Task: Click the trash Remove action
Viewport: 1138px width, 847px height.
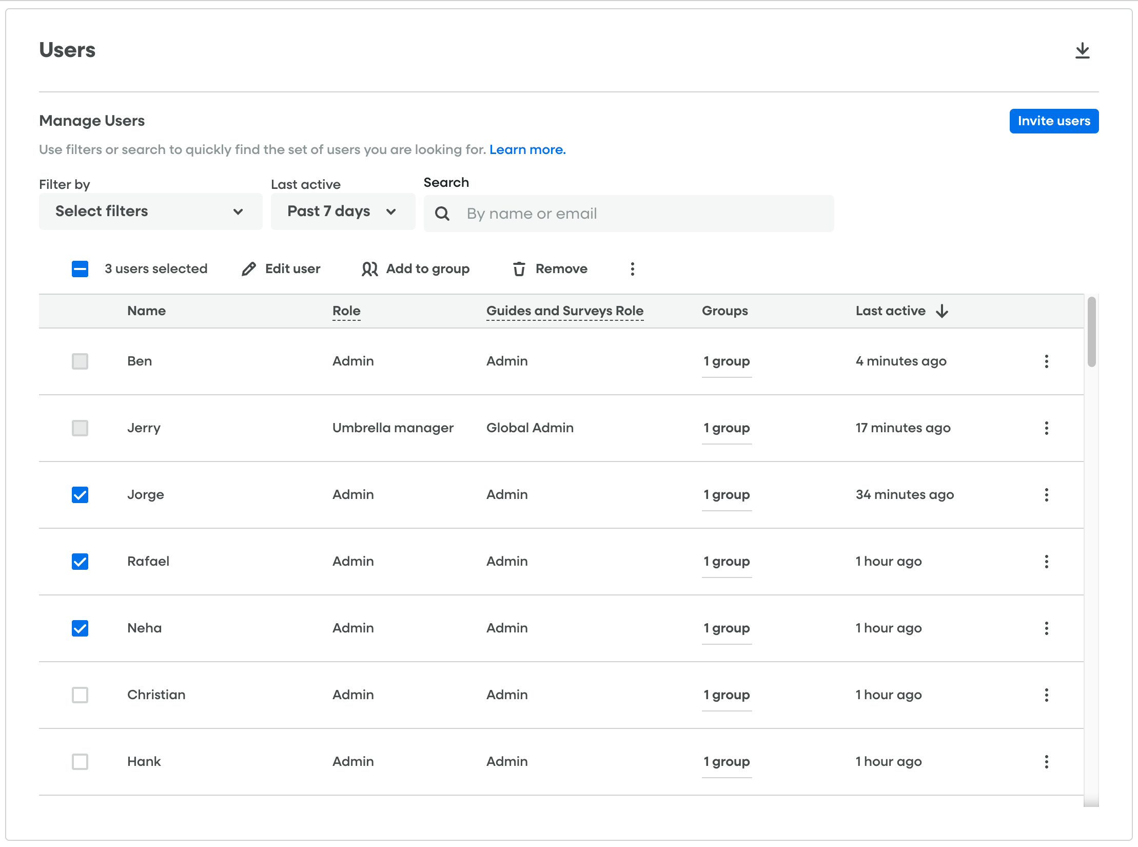Action: 550,269
